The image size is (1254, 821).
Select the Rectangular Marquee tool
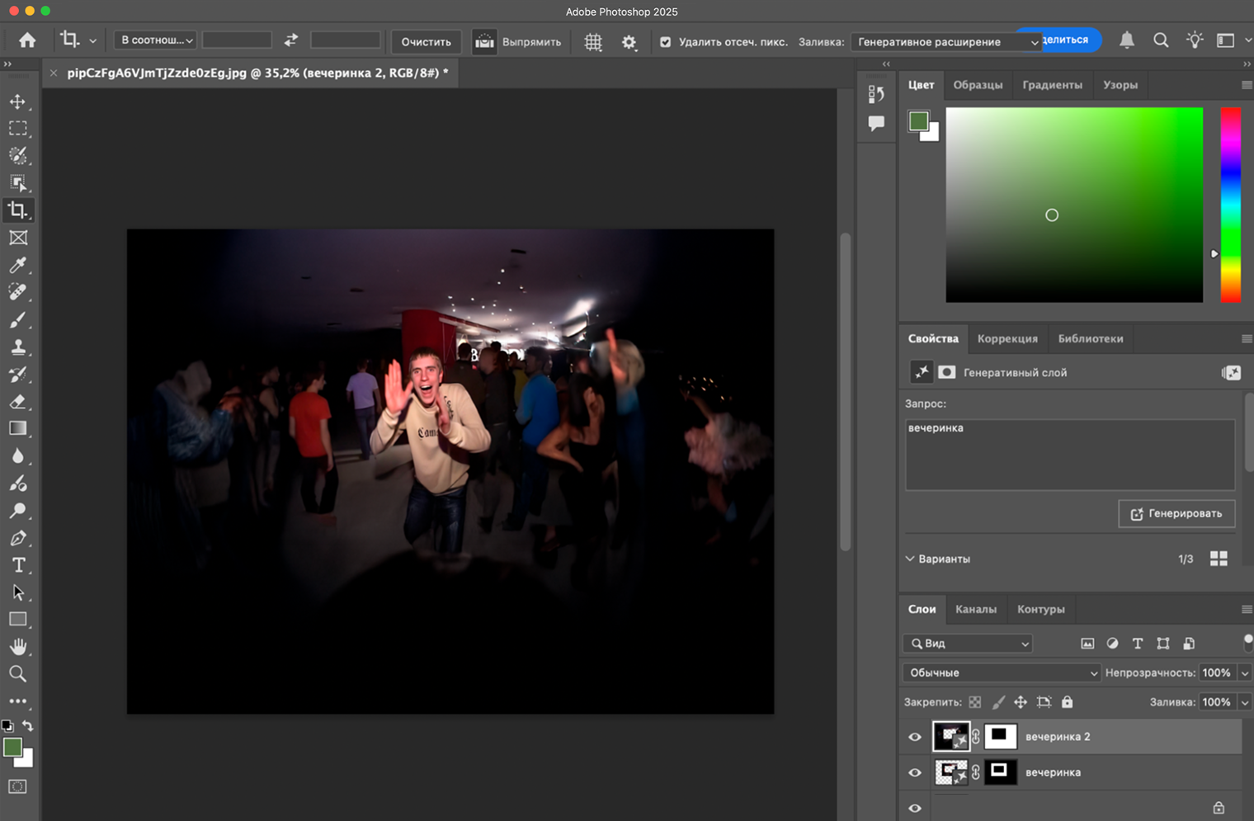tap(17, 129)
